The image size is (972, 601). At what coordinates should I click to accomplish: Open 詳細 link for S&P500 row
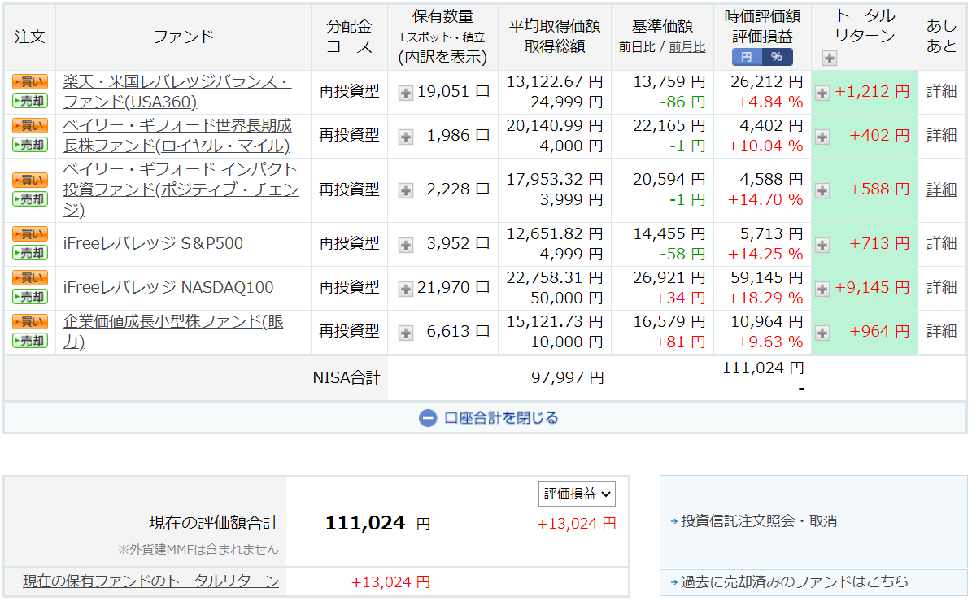[941, 243]
